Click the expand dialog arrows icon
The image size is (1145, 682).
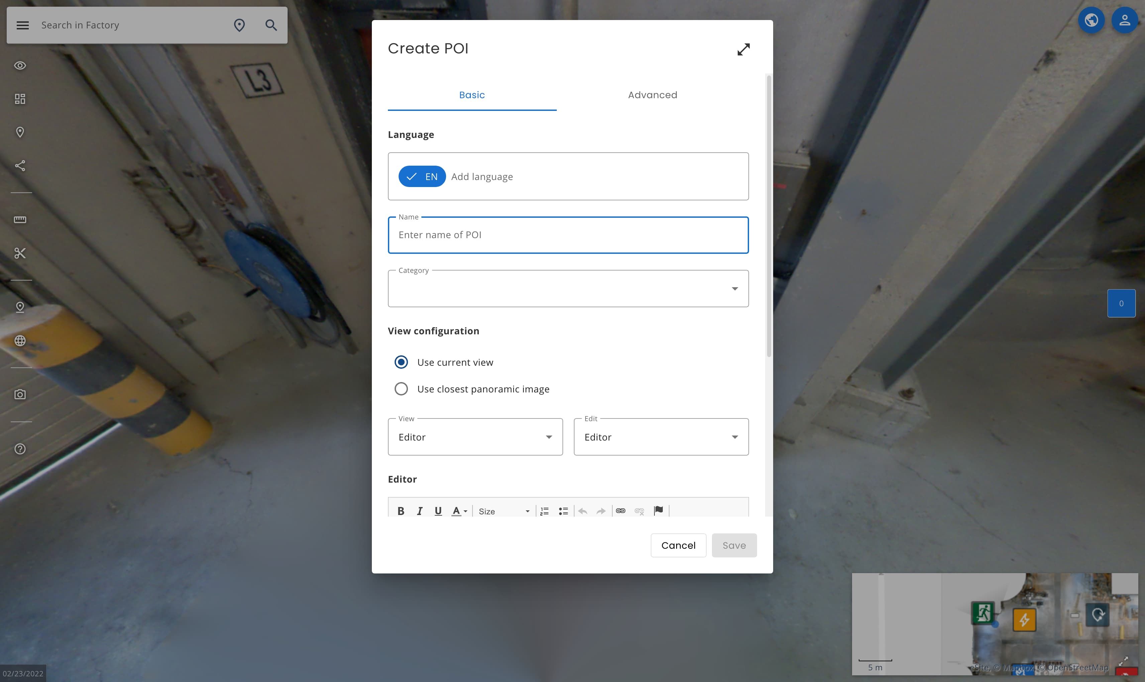[x=743, y=49]
